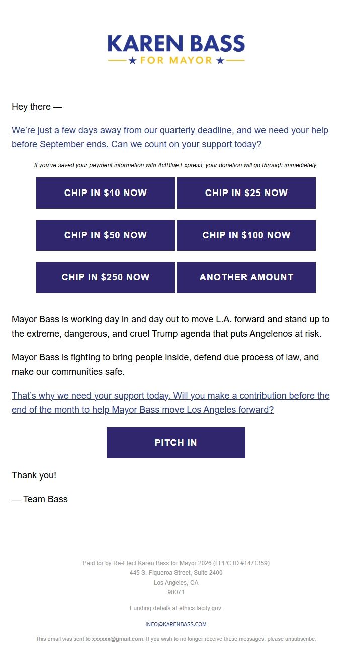Hit the Chip In $250 Now button
The height and width of the screenshot is (671, 352).
click(x=106, y=277)
